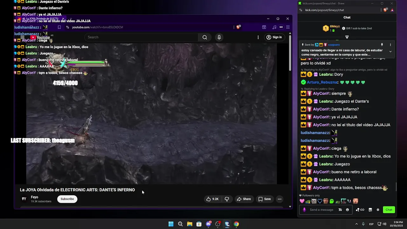
Task: Open YouTube settings three-dot menu
Action: click(x=258, y=37)
